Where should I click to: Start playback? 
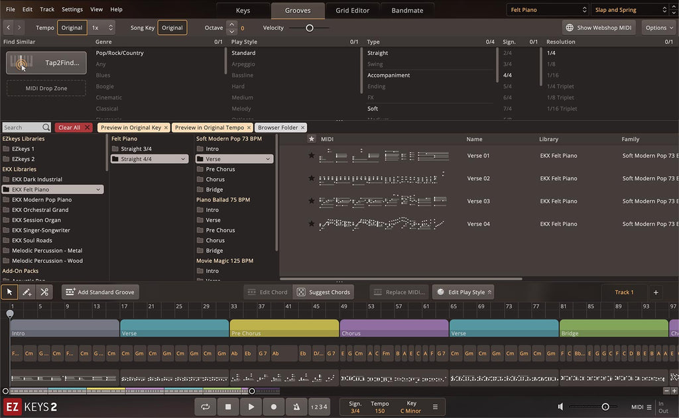pyautogui.click(x=251, y=407)
